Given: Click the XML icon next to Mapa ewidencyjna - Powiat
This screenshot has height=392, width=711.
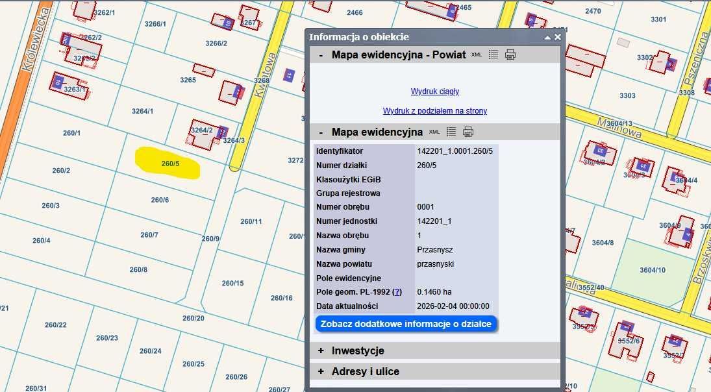Looking at the screenshot, I should point(476,55).
